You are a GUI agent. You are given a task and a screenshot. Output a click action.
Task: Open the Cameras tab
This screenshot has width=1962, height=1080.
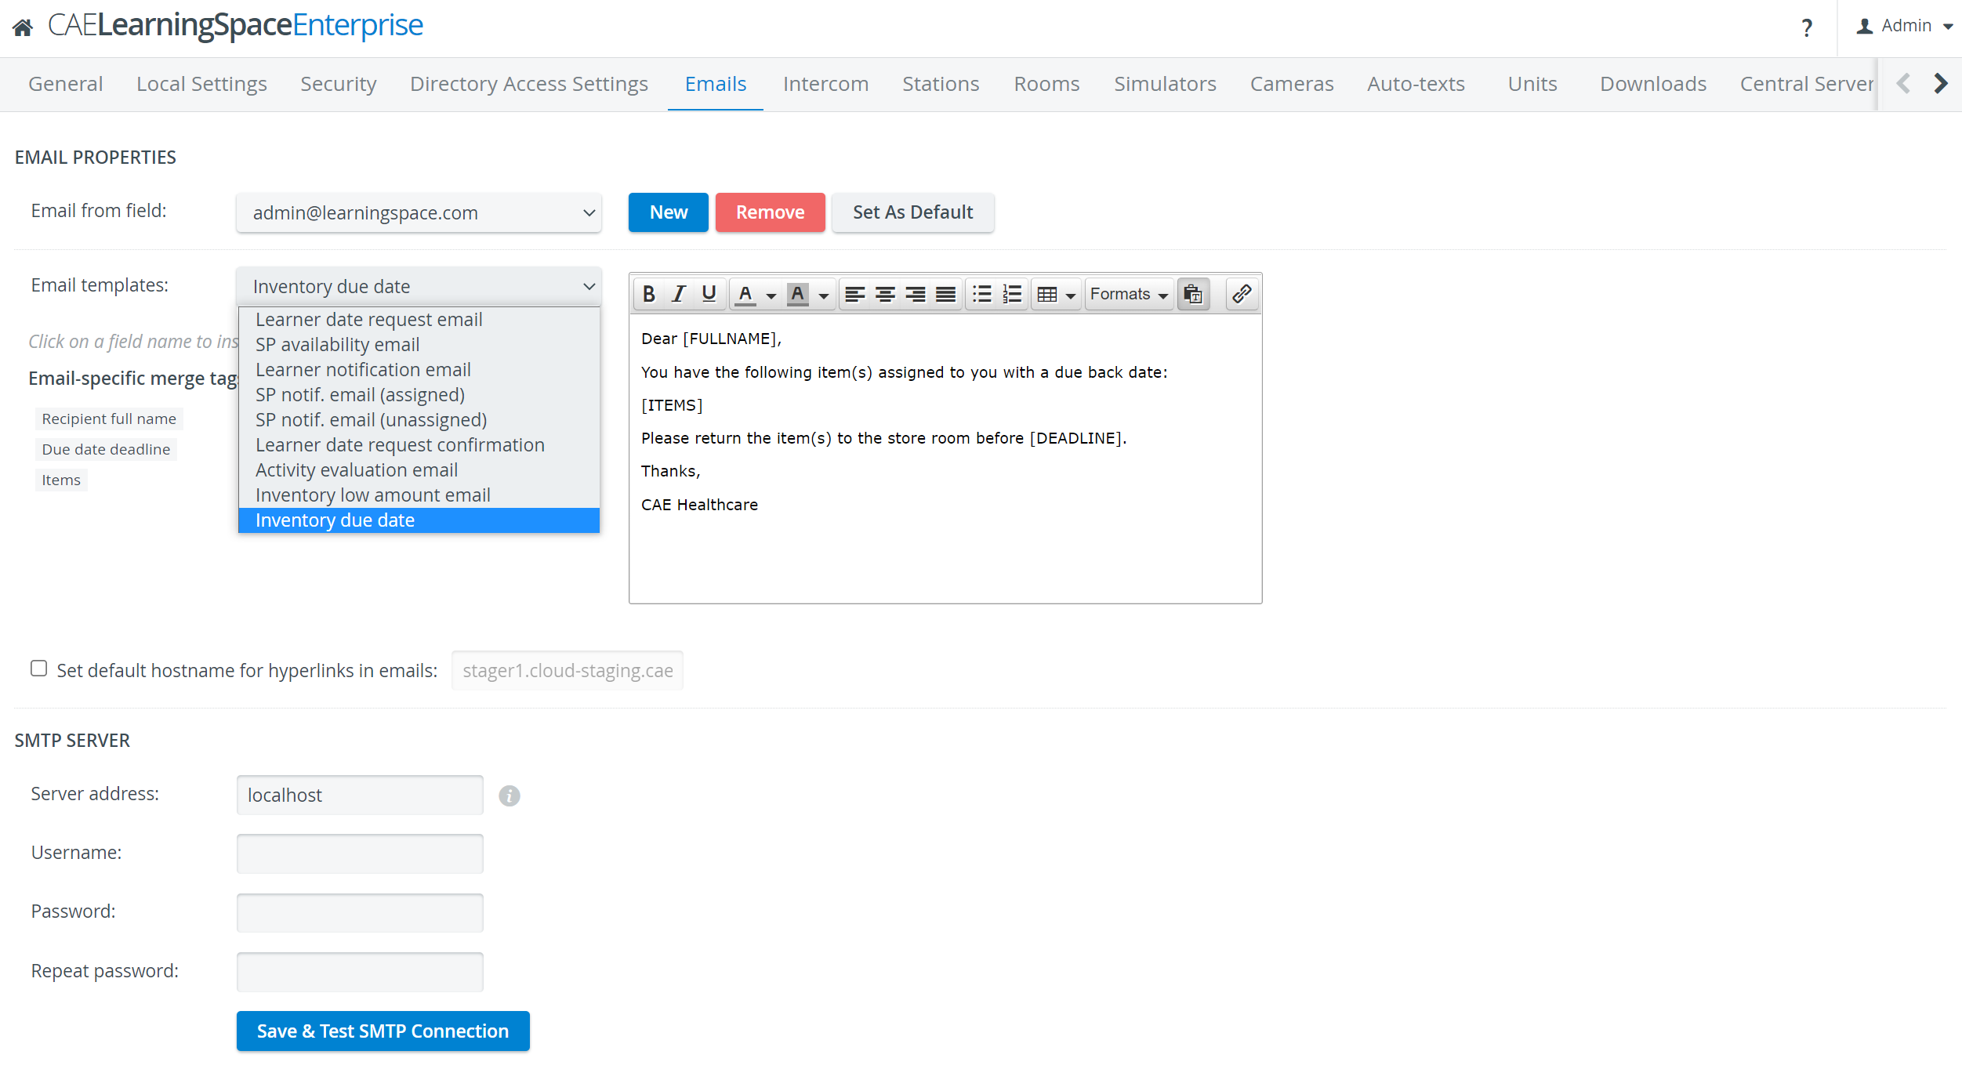point(1292,84)
